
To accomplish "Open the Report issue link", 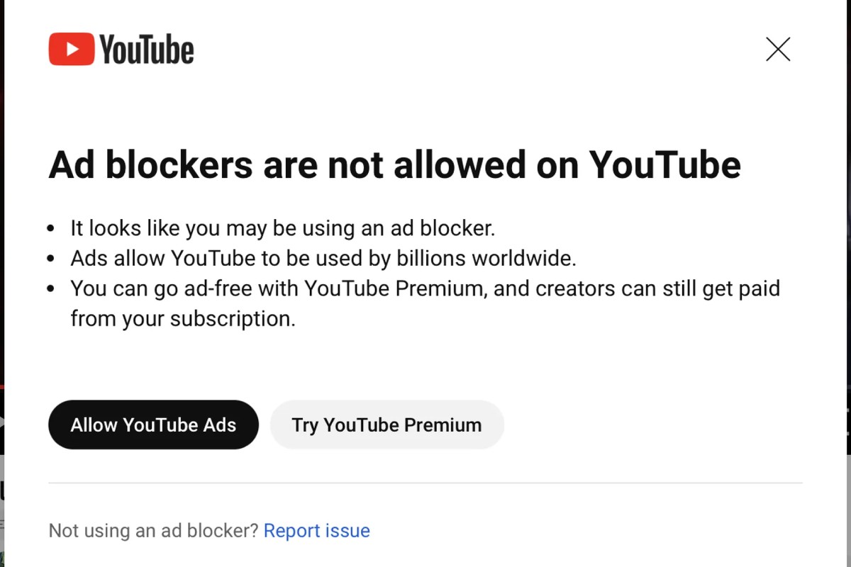I will pos(316,530).
